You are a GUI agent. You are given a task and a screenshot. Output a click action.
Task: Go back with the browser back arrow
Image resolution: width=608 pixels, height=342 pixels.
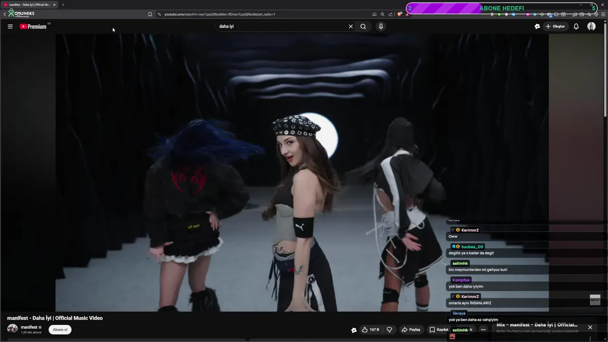(4, 14)
